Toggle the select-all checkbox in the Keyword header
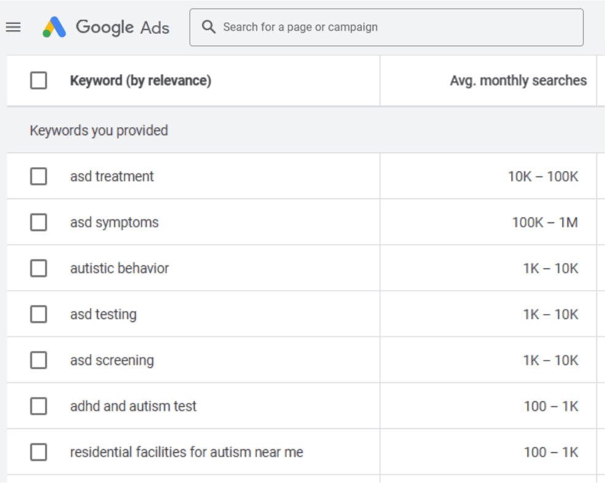 39,80
